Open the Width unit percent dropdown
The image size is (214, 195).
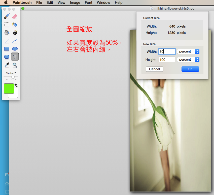pos(188,52)
